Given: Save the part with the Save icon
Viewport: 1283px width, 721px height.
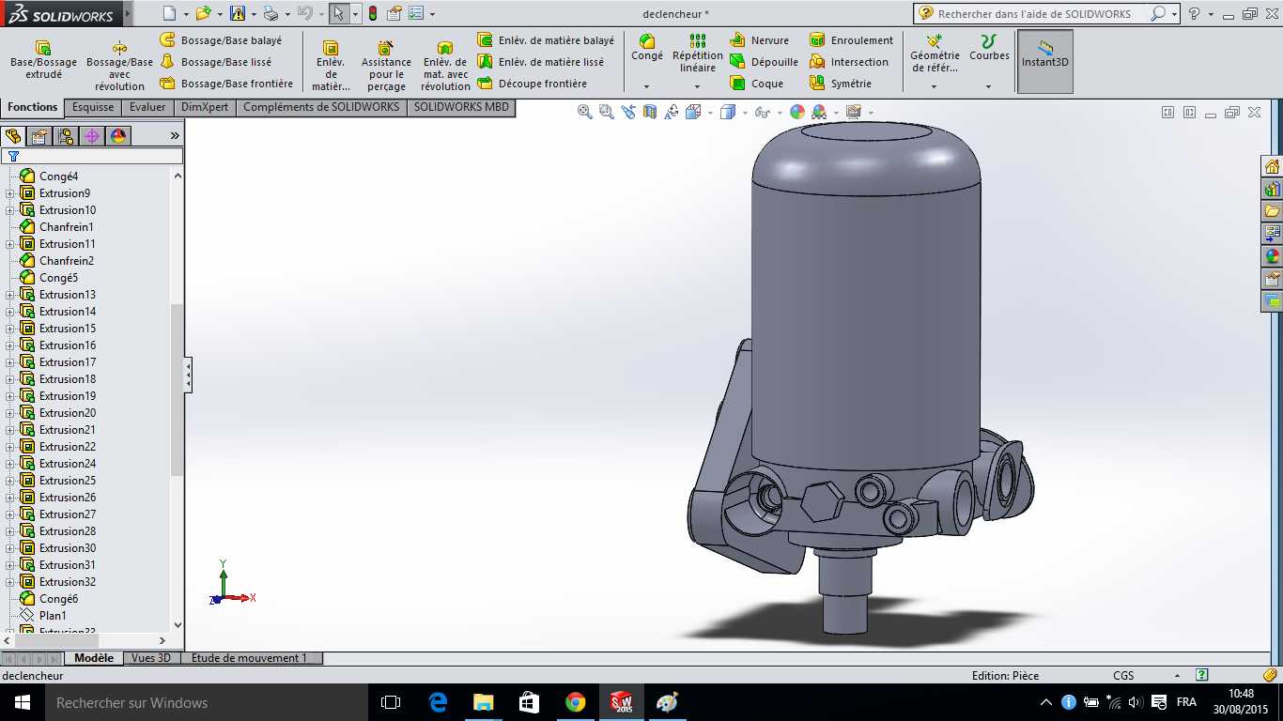Looking at the screenshot, I should click(x=237, y=14).
